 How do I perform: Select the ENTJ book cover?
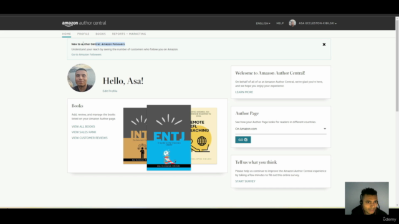(x=169, y=138)
